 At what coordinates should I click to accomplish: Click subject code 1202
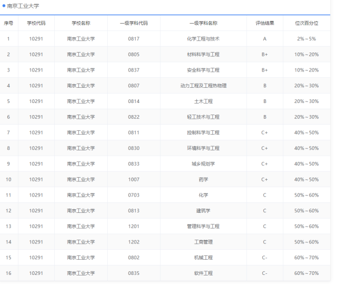tap(134, 242)
